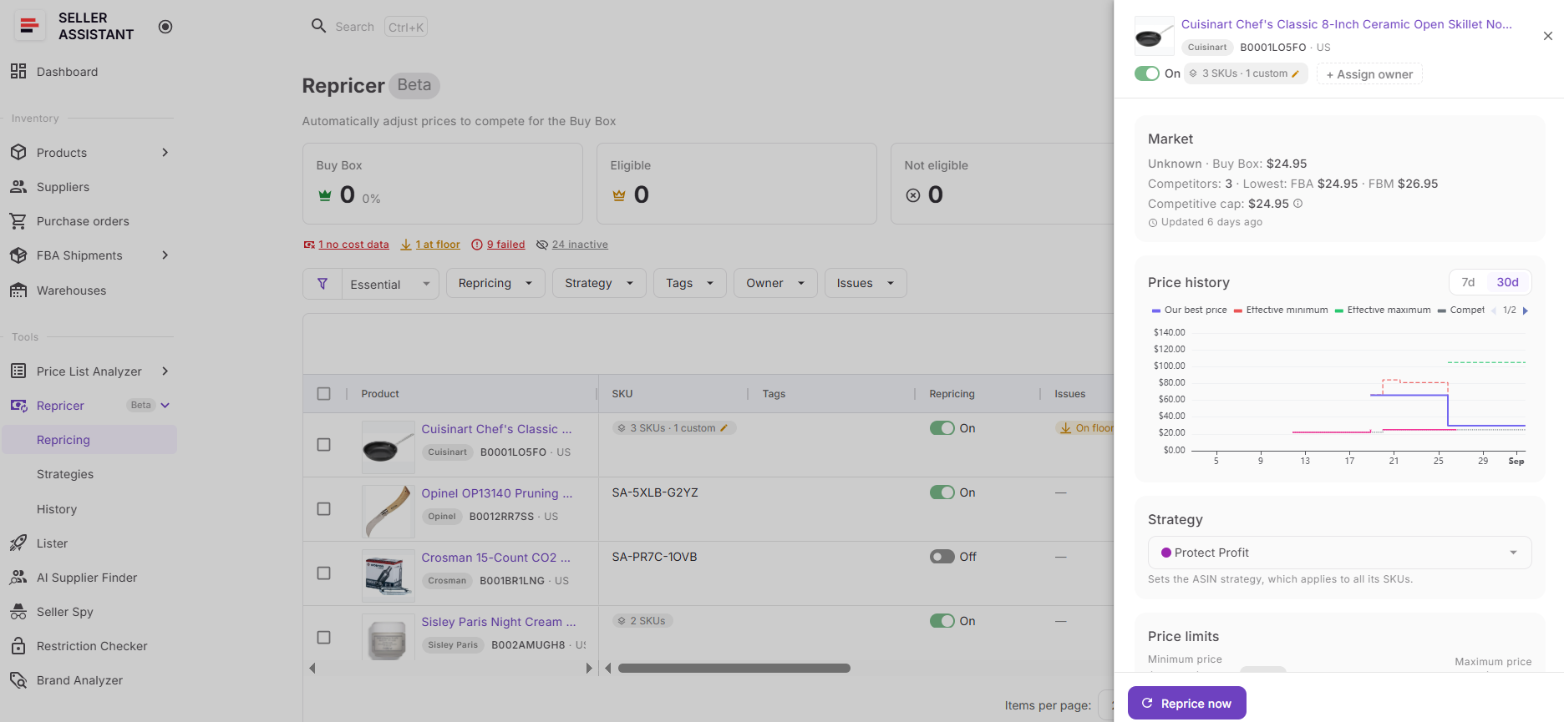Image resolution: width=1564 pixels, height=722 pixels.
Task: Switch price history to 7d
Action: [1468, 282]
